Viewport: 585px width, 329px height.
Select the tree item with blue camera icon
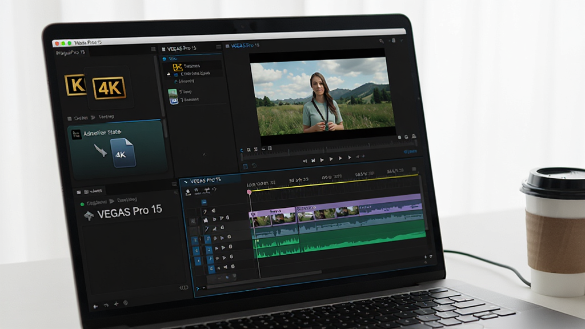point(185,100)
